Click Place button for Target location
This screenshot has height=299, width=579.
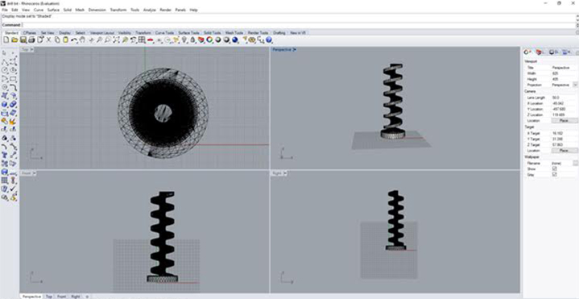coord(565,151)
